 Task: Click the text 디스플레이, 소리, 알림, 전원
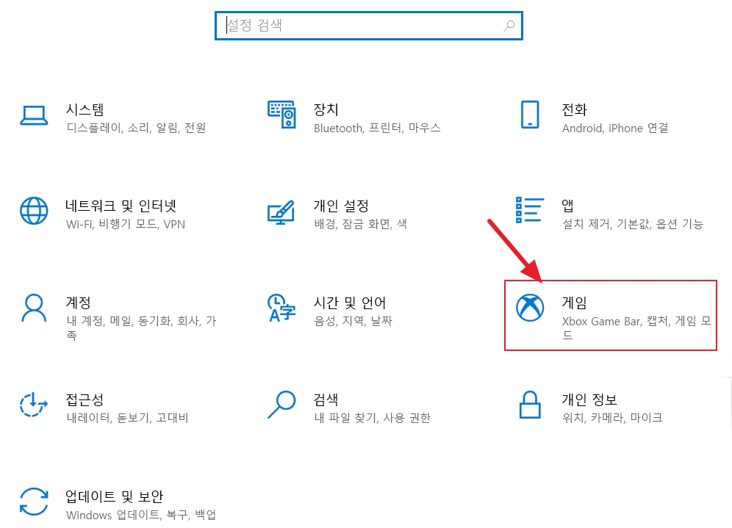click(136, 128)
